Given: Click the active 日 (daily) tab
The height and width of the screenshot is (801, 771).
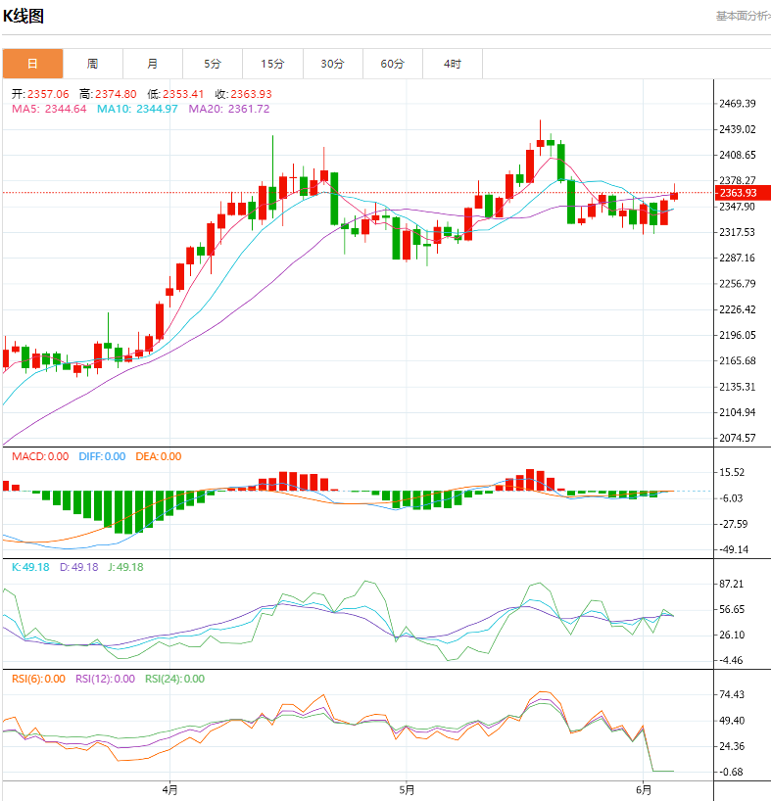Looking at the screenshot, I should point(32,64).
